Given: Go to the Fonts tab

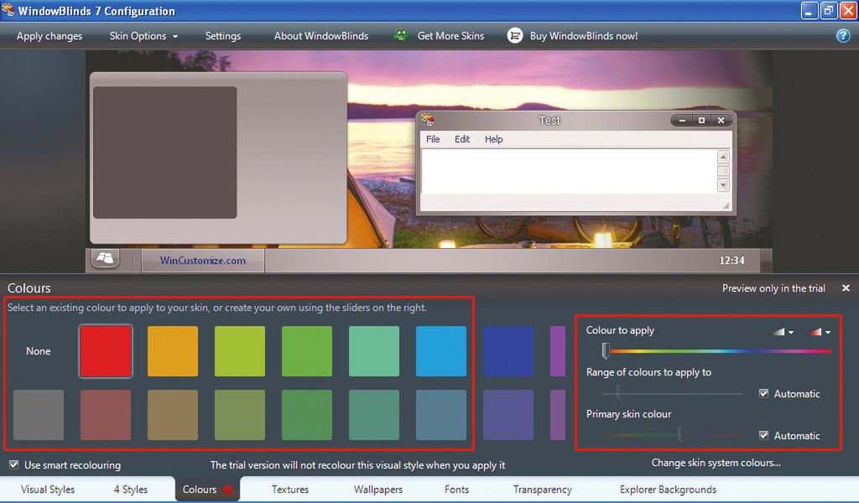Looking at the screenshot, I should click(456, 490).
